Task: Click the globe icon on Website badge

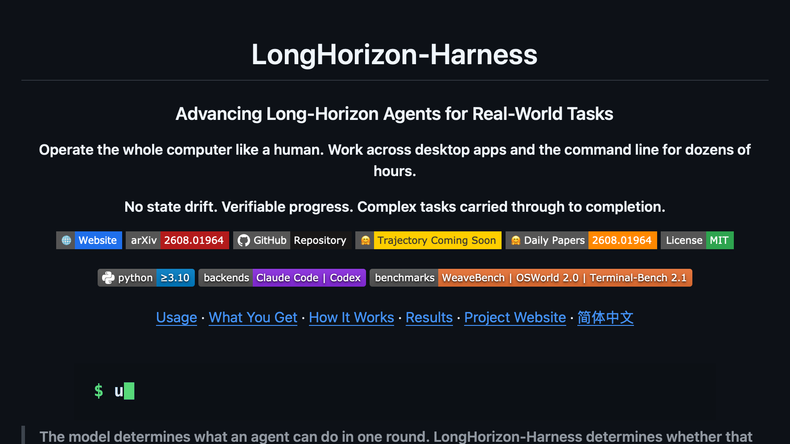Action: [x=66, y=240]
